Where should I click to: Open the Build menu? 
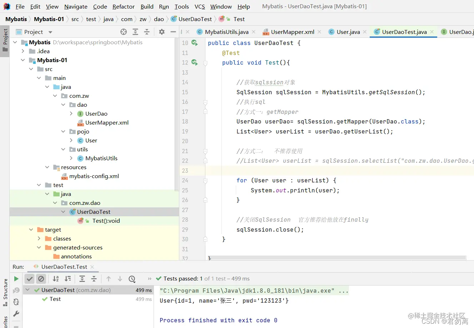[147, 6]
